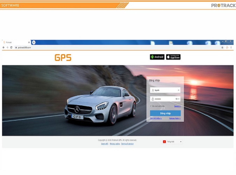The height and width of the screenshot is (175, 236).
Task: Click the App Store download badge
Action: 173,57
